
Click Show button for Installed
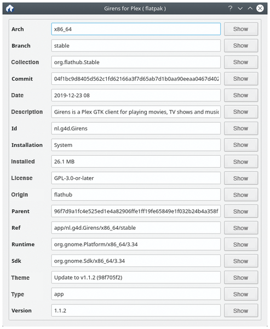coord(241,162)
